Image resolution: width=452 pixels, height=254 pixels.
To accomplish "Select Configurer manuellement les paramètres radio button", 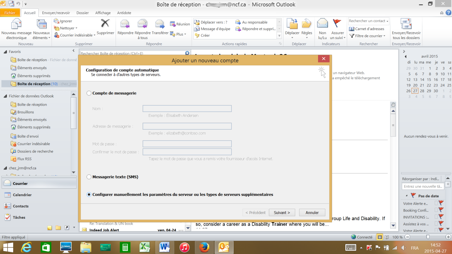I will click(89, 195).
